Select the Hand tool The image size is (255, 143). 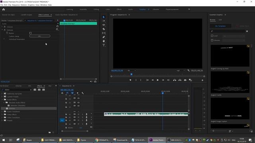tap(104, 41)
